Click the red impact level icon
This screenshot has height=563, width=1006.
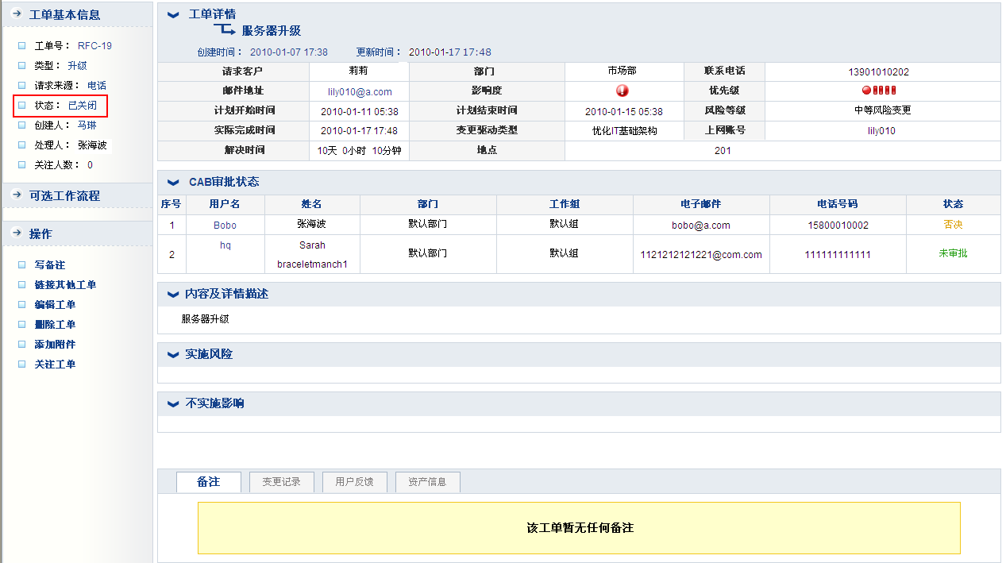point(622,91)
